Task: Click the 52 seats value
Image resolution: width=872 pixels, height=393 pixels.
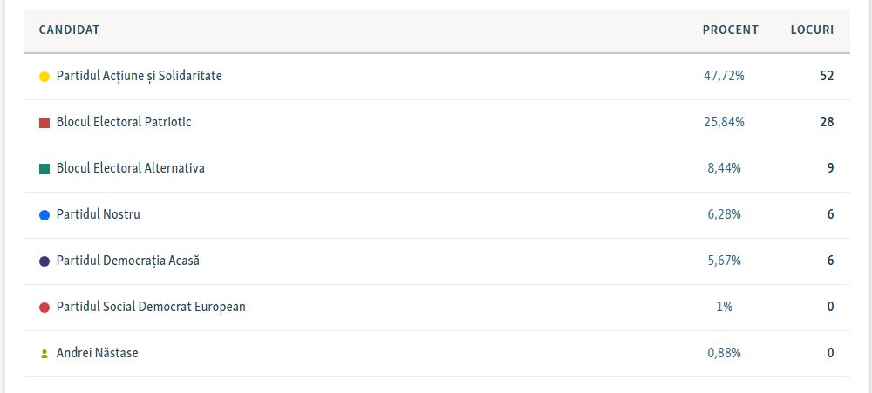Action: pyautogui.click(x=827, y=76)
